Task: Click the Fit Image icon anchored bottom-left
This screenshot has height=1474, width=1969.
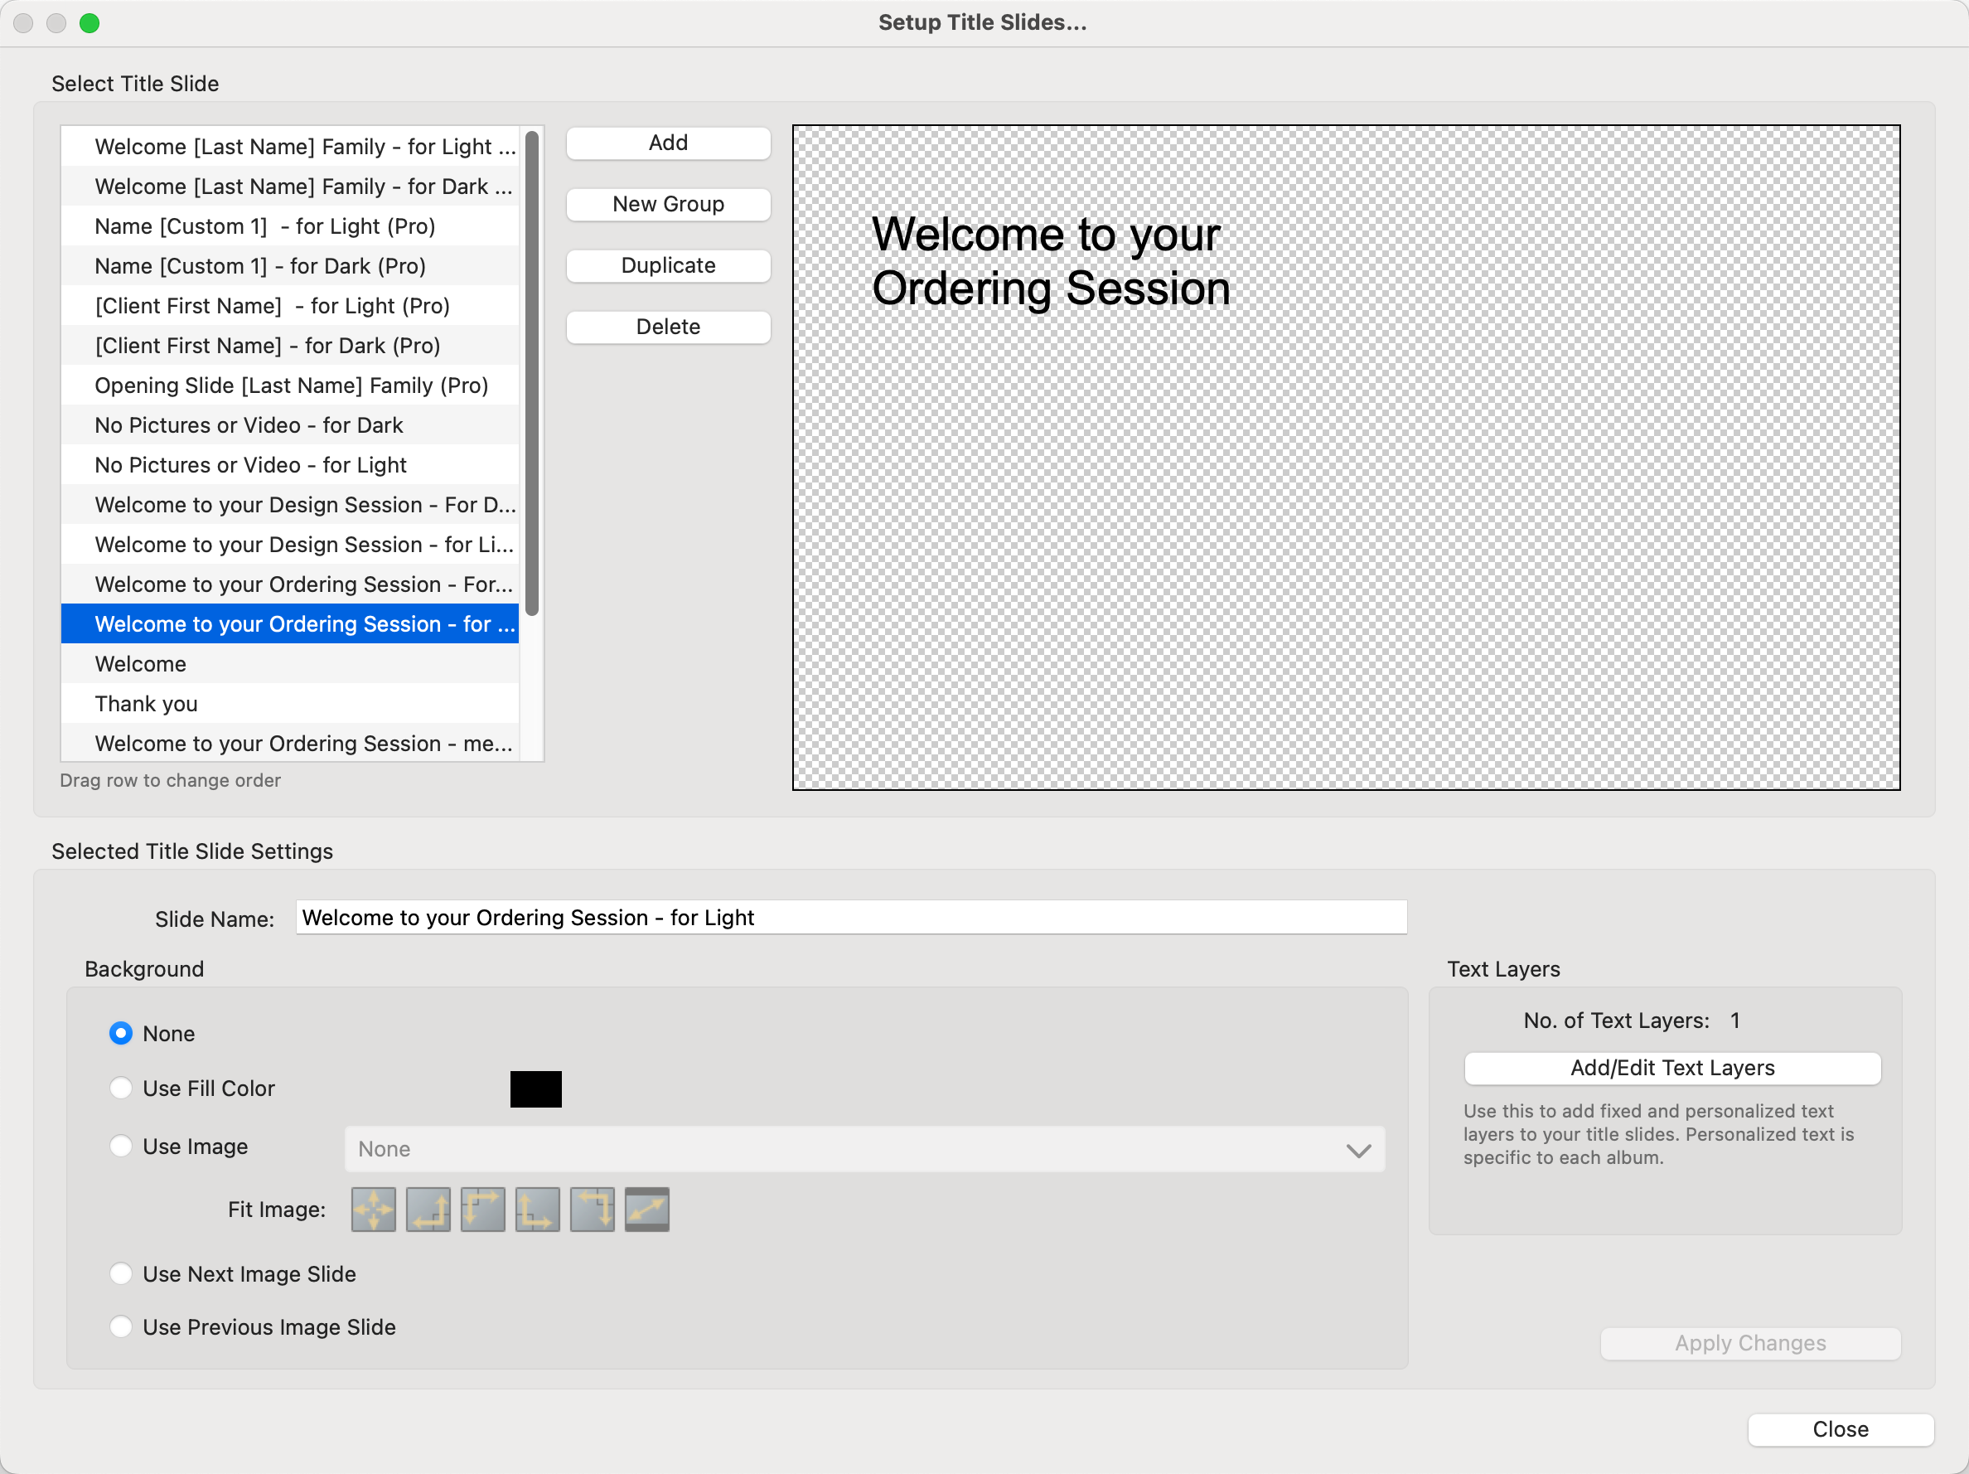Action: pyautogui.click(x=538, y=1210)
